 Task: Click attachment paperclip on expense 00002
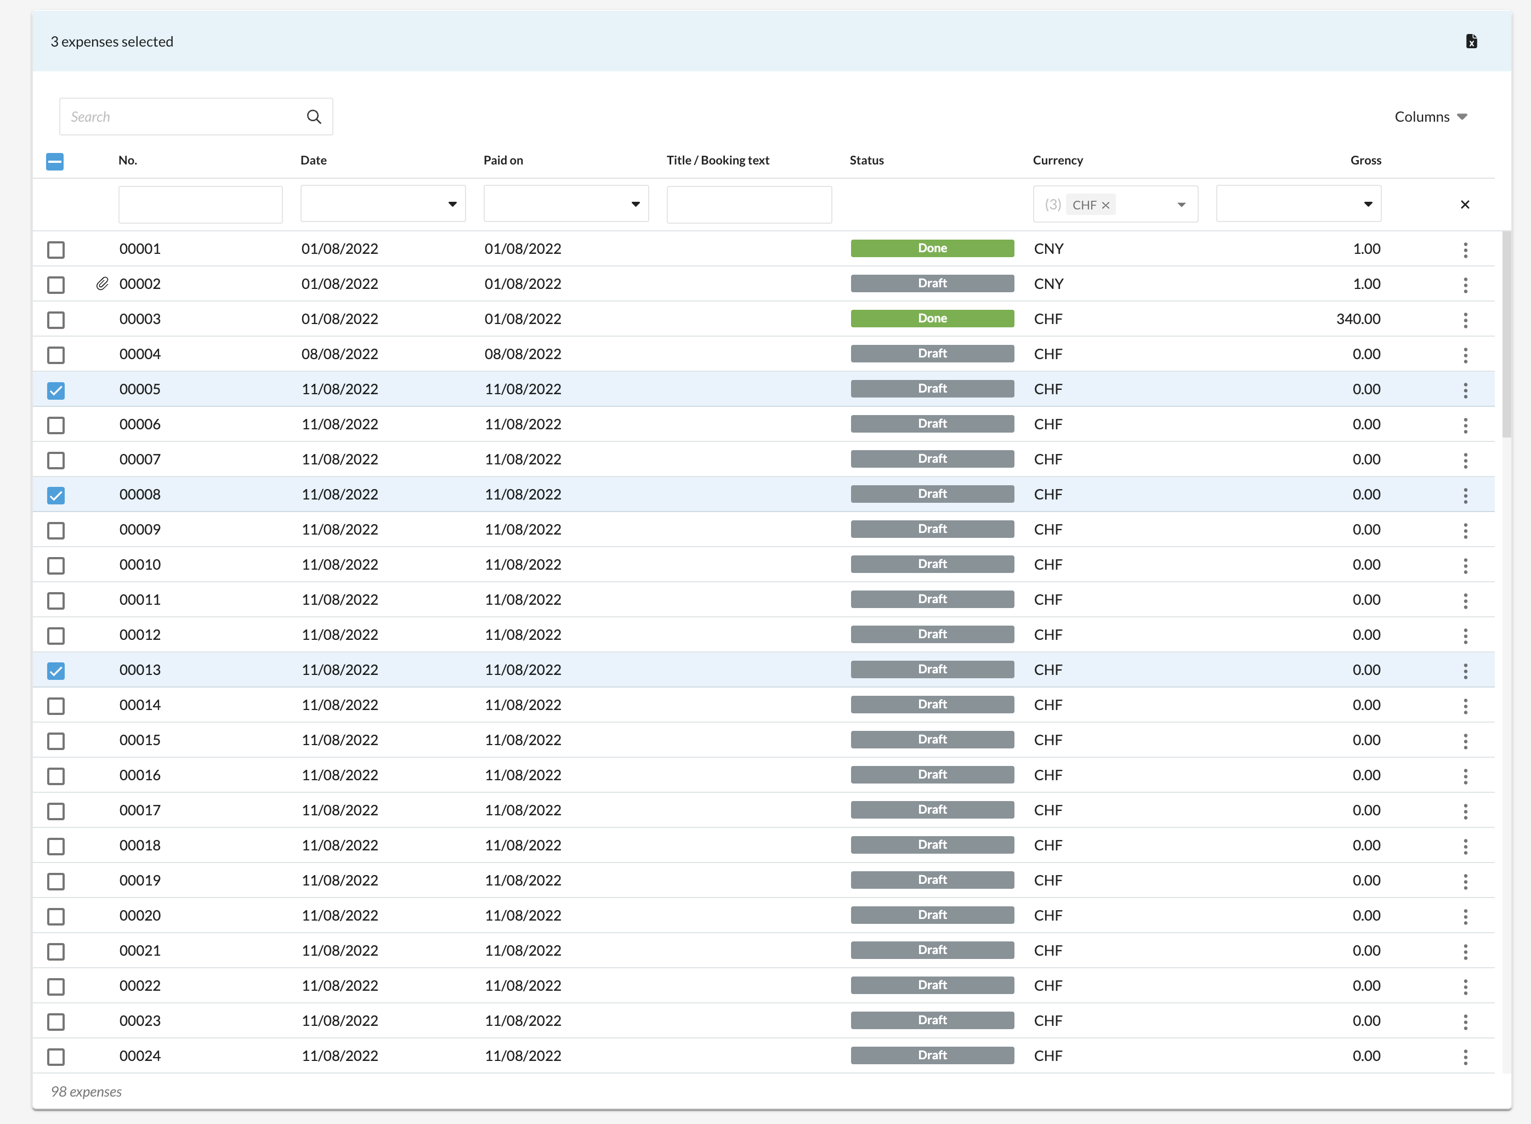[102, 283]
